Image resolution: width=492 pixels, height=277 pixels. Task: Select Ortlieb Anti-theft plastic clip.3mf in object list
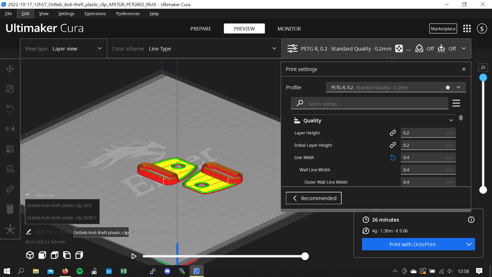click(x=62, y=205)
